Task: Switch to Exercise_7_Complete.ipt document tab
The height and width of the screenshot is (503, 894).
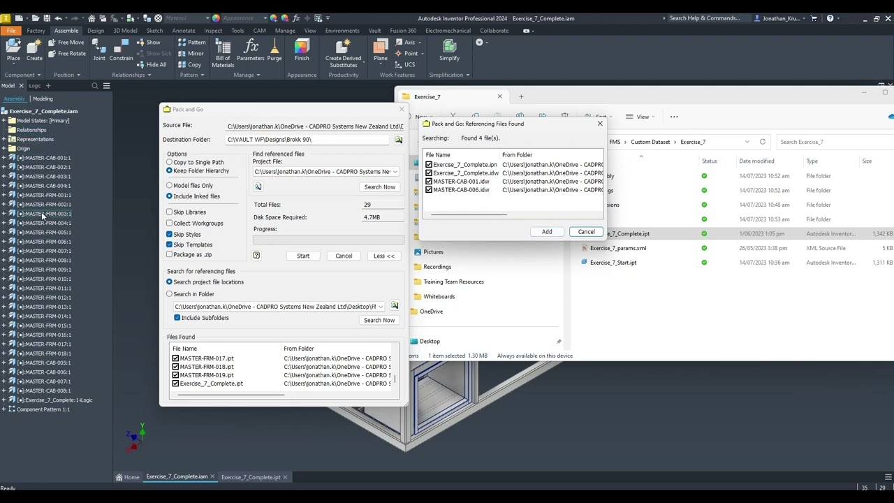Action: point(251,477)
